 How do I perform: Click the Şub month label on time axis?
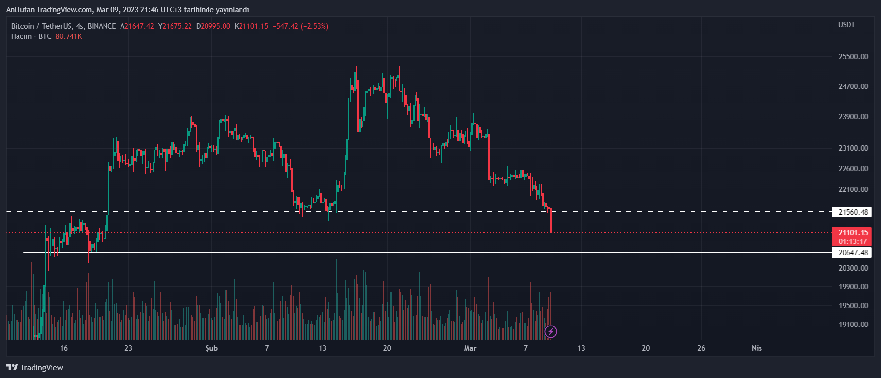click(x=211, y=348)
